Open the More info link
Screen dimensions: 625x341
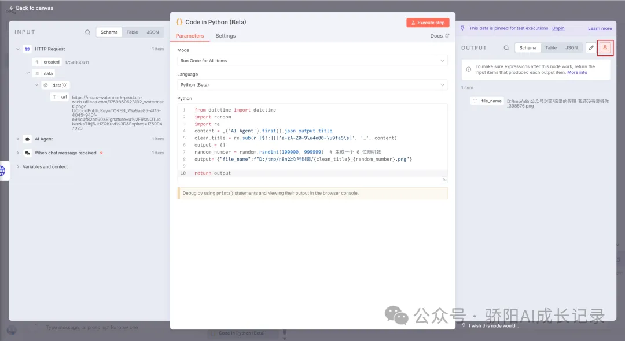tap(577, 72)
